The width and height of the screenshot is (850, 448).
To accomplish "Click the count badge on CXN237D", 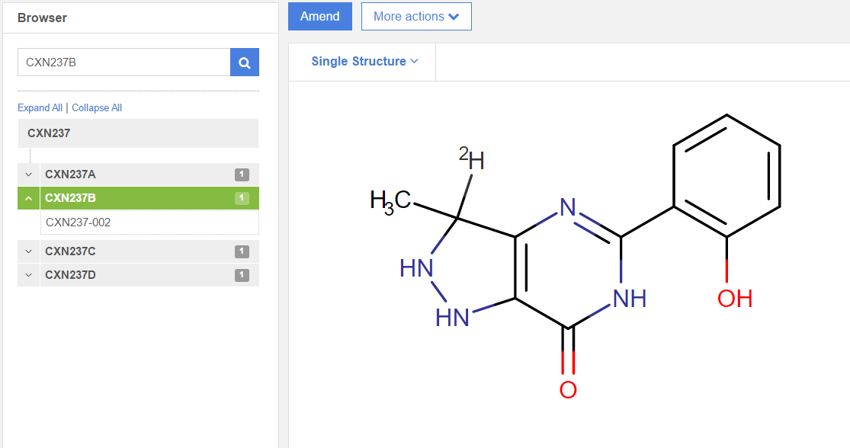I will click(242, 275).
